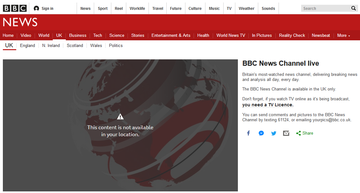The width and height of the screenshot is (360, 193).
Task: Select UK heading in sub-navigation
Action: [9, 45]
